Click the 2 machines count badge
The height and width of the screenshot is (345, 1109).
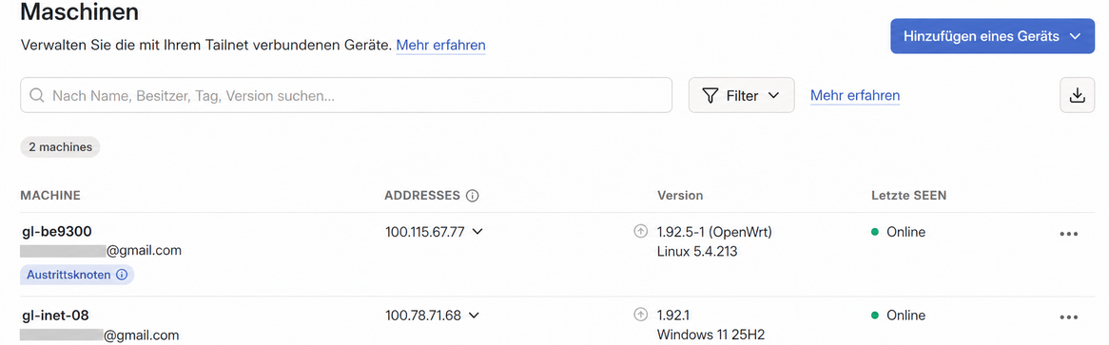(x=60, y=147)
